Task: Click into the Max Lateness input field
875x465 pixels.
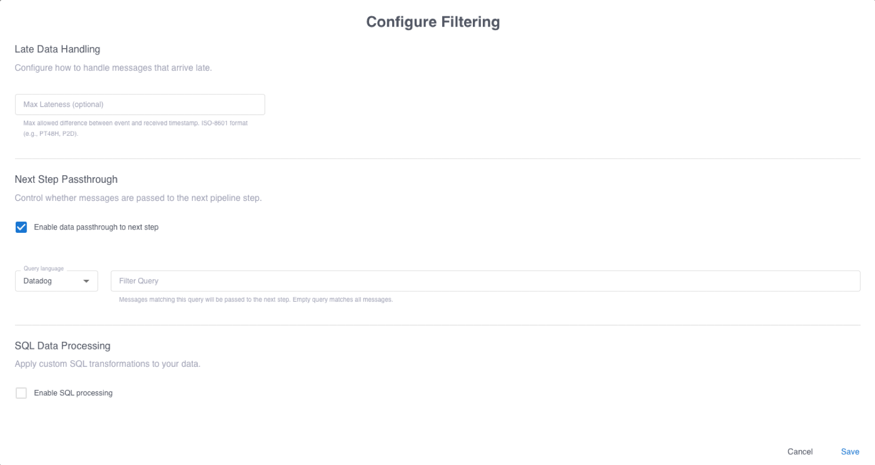Action: click(139, 104)
